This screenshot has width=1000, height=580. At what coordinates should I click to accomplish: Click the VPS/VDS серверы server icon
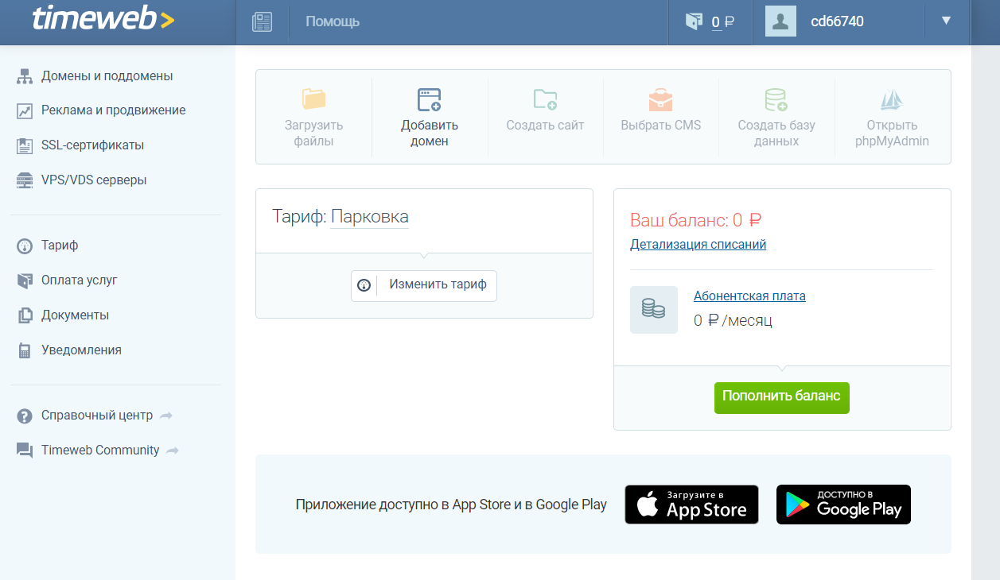[x=25, y=180]
